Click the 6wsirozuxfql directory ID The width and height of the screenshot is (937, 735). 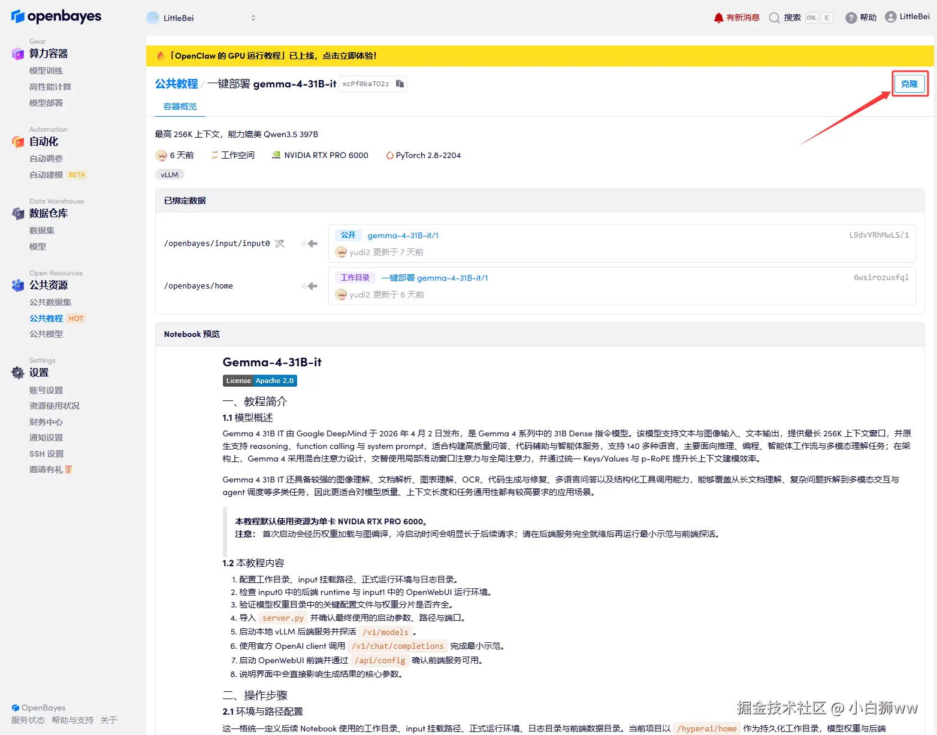click(x=881, y=277)
